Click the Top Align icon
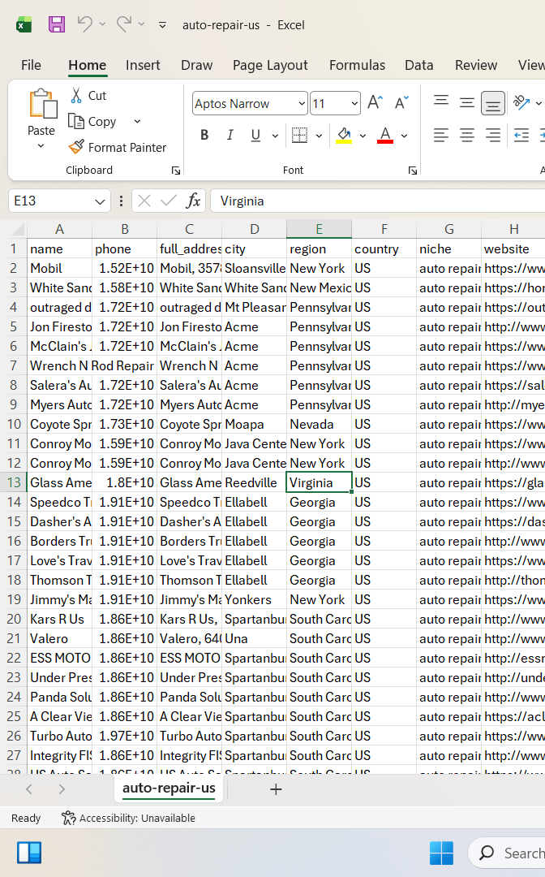This screenshot has height=877, width=545. 441,102
